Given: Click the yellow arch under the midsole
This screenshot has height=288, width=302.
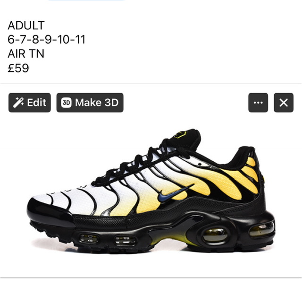Looking at the screenshot, I should [169, 239].
